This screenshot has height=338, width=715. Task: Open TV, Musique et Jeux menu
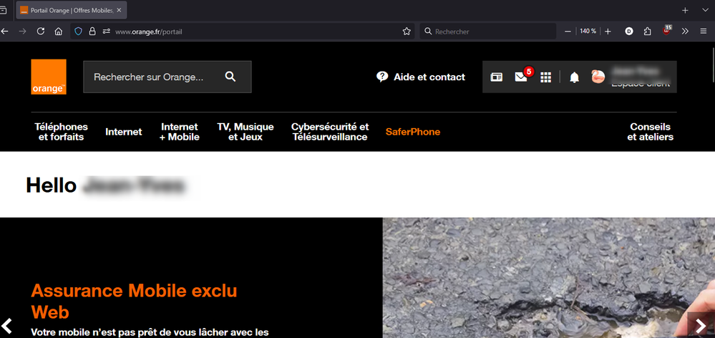coord(245,132)
